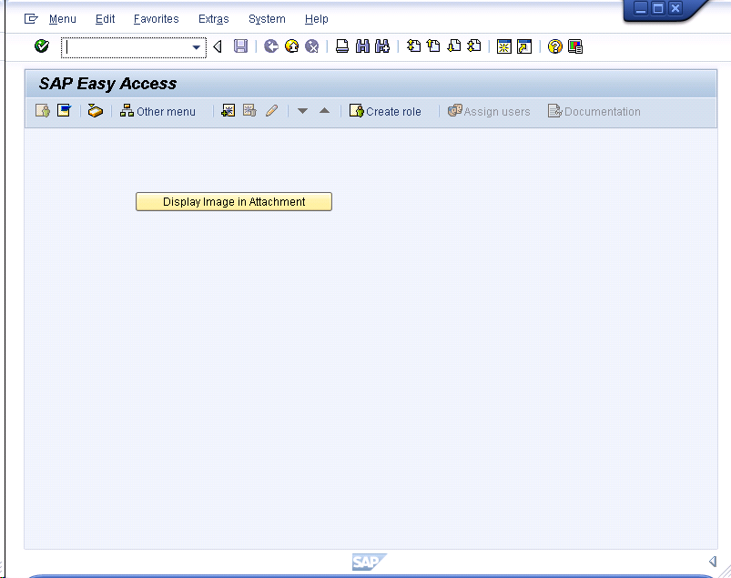Click the window menu icon left of Menu
The width and height of the screenshot is (731, 578).
point(31,18)
